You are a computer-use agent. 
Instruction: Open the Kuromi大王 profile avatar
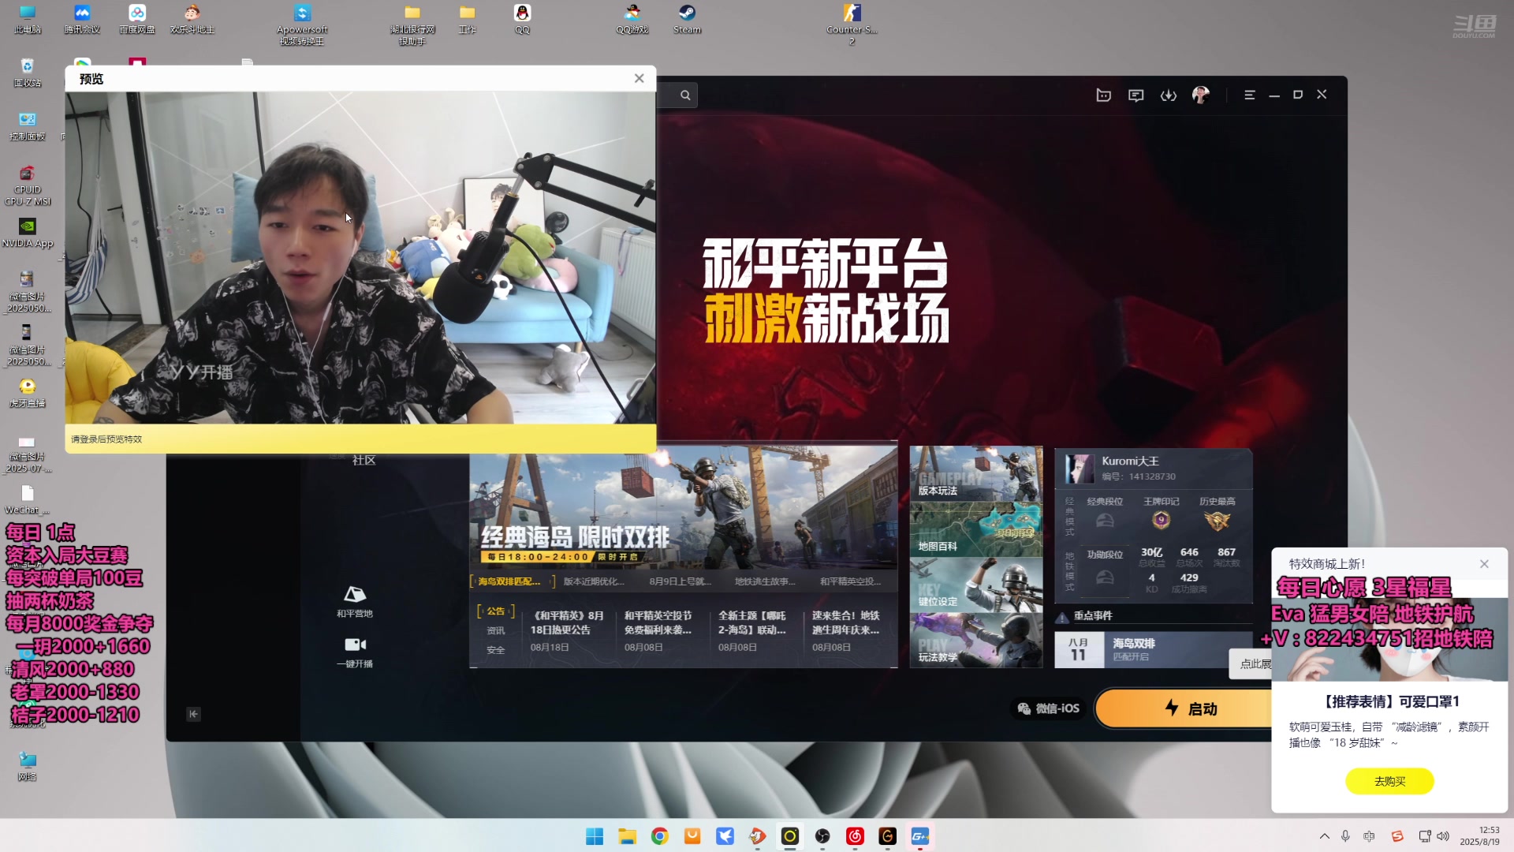coord(1079,468)
